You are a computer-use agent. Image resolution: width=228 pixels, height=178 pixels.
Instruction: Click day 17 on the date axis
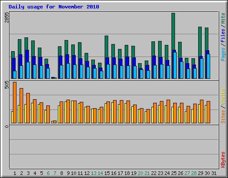[x=120, y=173]
